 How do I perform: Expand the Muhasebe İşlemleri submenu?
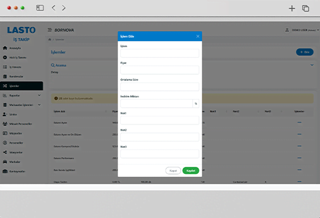(39, 104)
